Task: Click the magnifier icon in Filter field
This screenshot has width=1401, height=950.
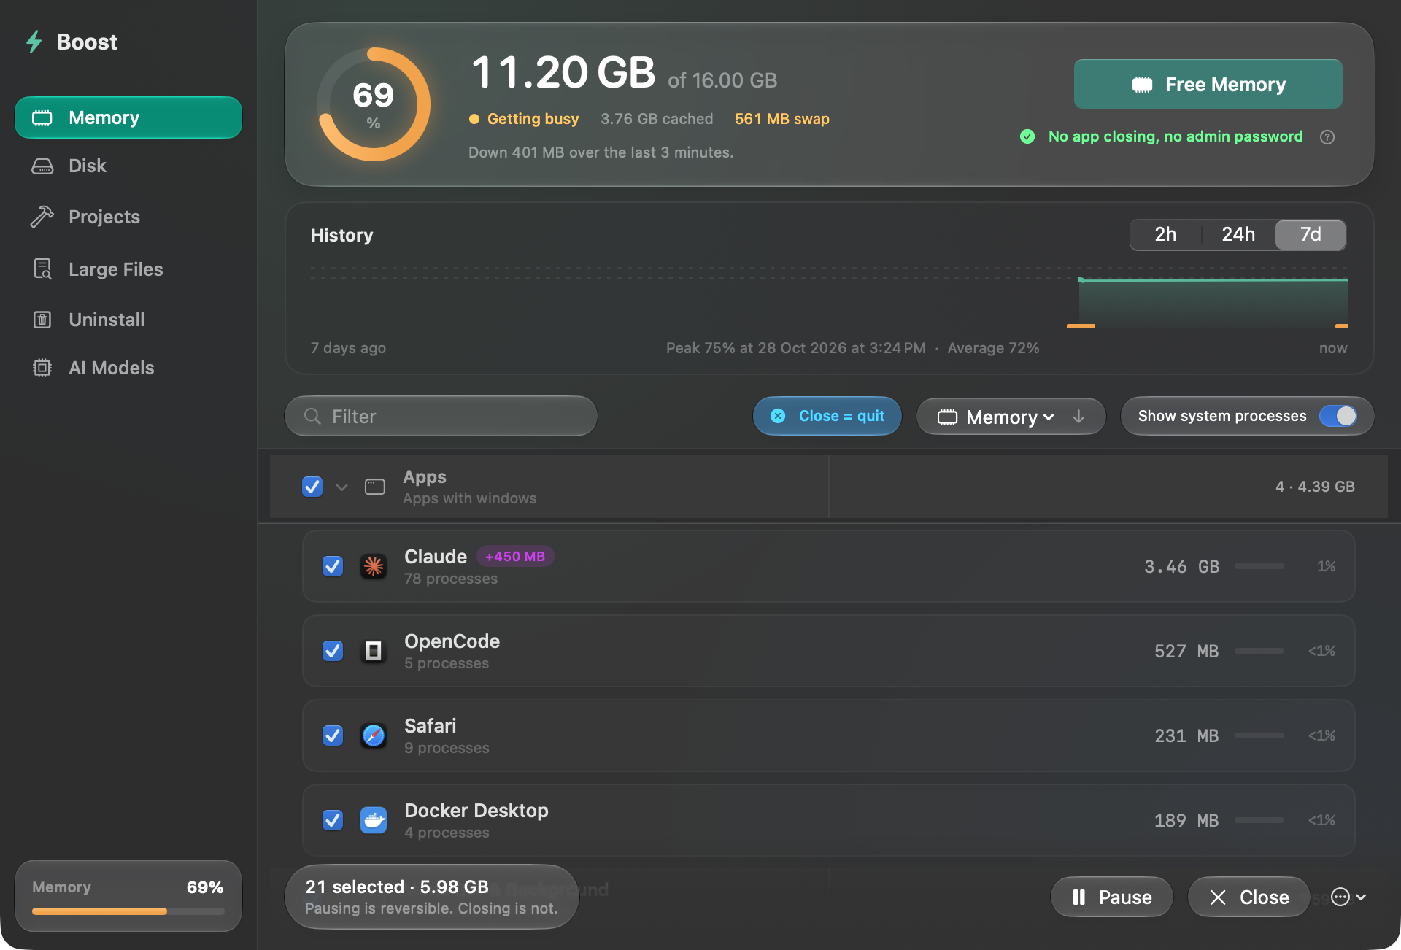Action: click(312, 416)
